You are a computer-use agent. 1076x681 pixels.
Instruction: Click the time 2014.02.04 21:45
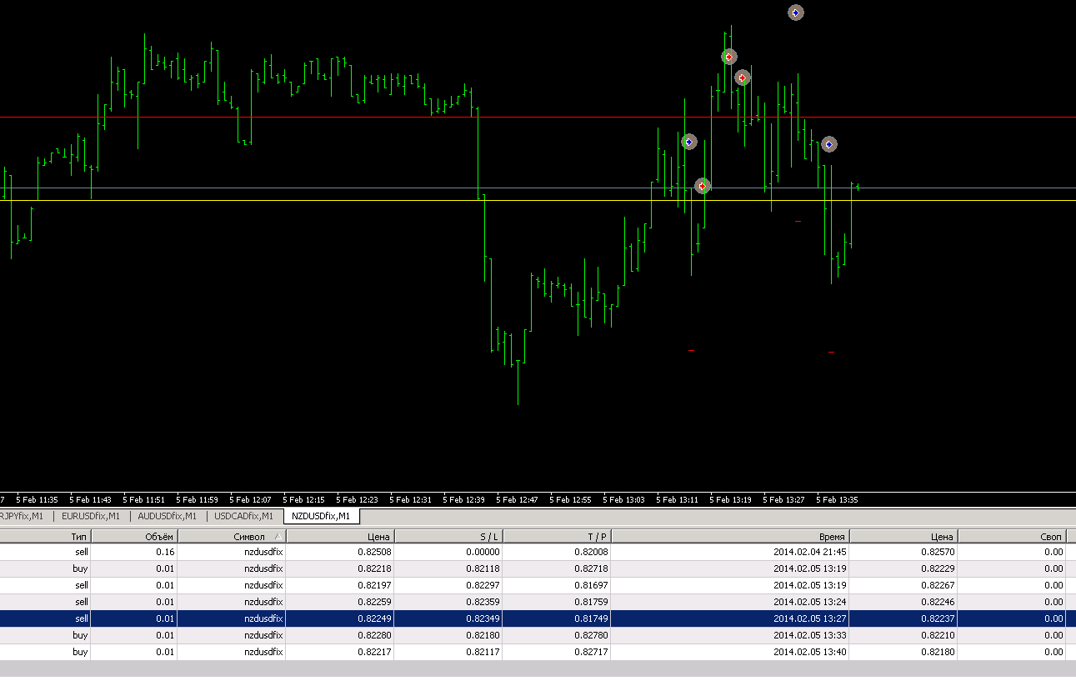[810, 552]
